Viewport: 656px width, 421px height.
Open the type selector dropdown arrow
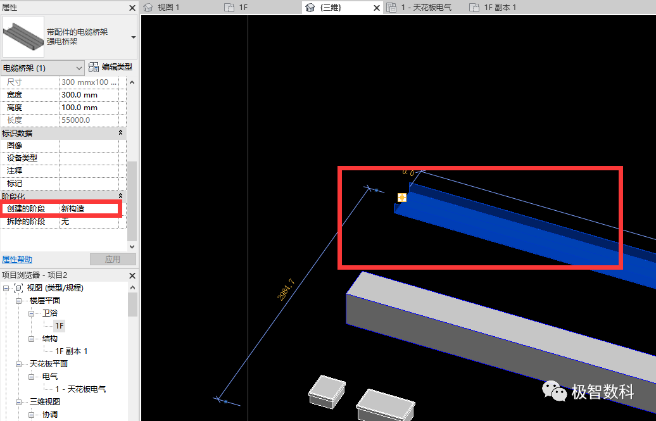pyautogui.click(x=133, y=37)
